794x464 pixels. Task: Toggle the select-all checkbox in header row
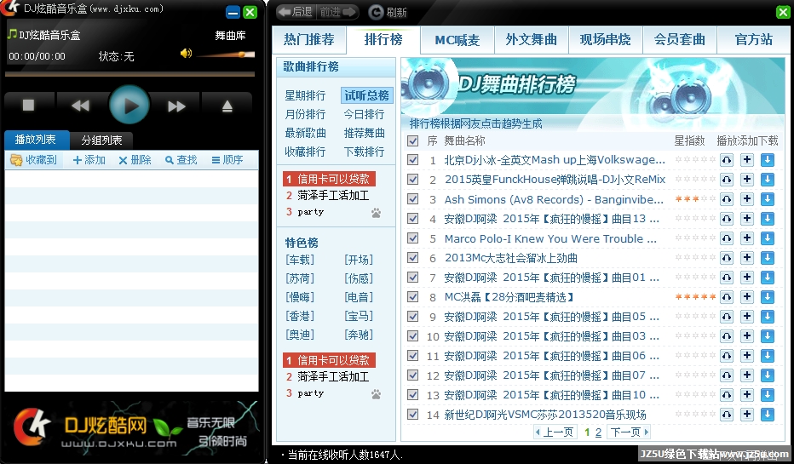412,140
